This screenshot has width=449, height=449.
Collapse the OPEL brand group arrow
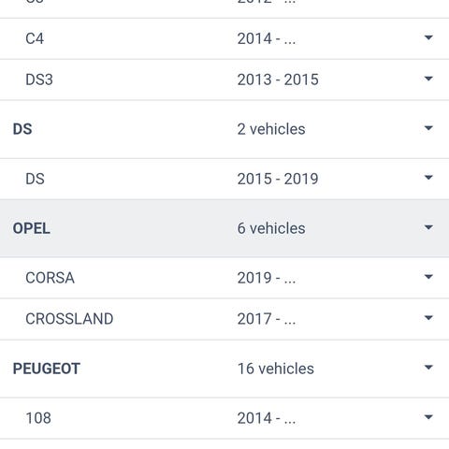428,227
